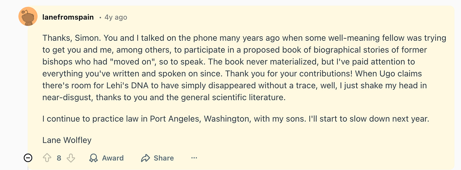Click the Share arrow icon
This screenshot has width=461, height=170.
(145, 158)
